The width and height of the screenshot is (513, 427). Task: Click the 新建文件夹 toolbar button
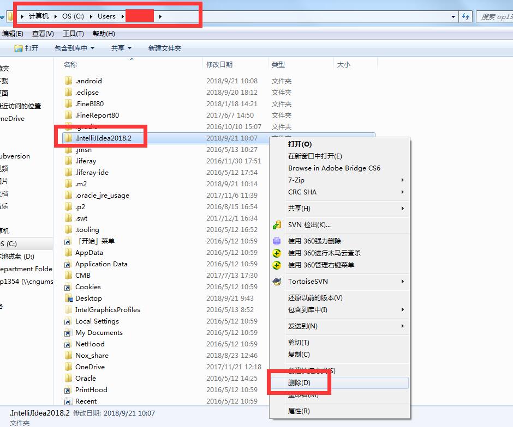[165, 48]
